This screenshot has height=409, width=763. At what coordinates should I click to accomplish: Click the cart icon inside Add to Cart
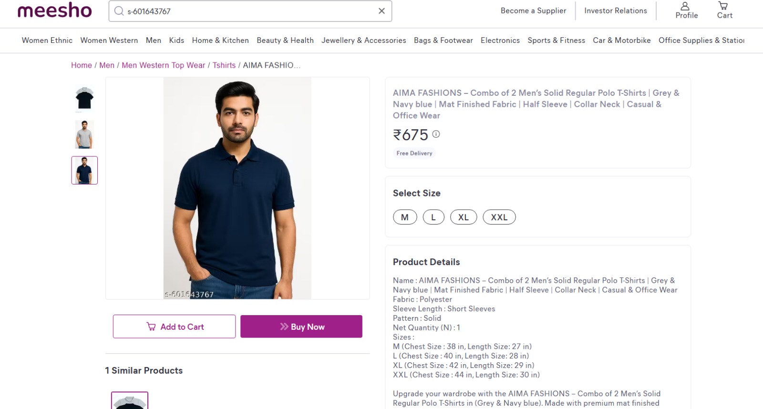(x=151, y=327)
